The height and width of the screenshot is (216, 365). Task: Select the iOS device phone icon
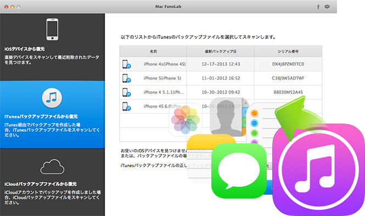coord(52,30)
